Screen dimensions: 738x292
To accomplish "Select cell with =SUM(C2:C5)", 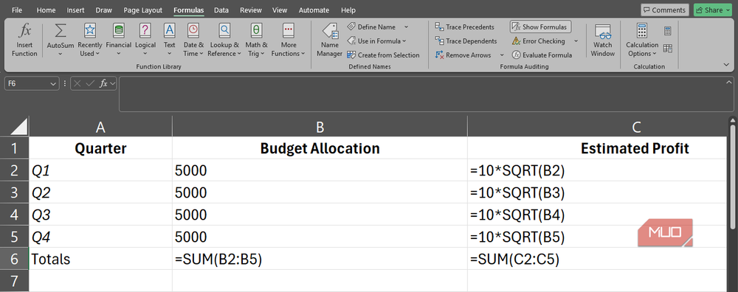I will pos(597,259).
